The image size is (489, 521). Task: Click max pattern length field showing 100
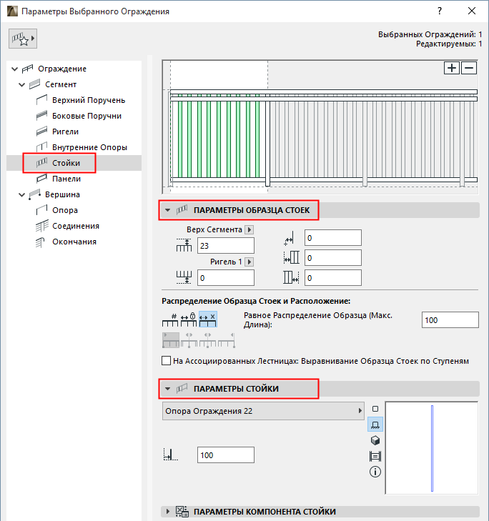[x=450, y=320]
